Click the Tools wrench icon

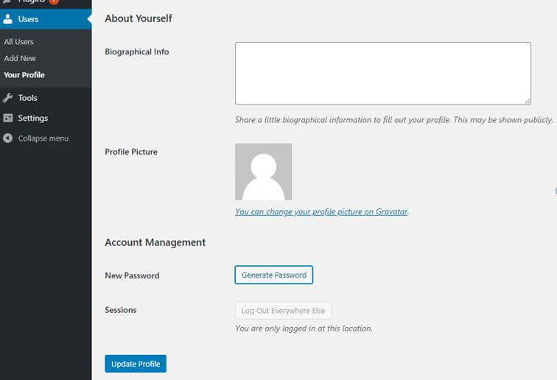(8, 98)
